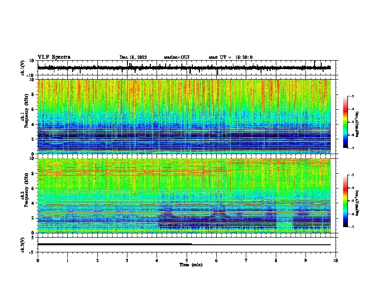This screenshot has width=378, height=292.
Task: Click the ch.3 voltage trace line
Action: [x=184, y=245]
